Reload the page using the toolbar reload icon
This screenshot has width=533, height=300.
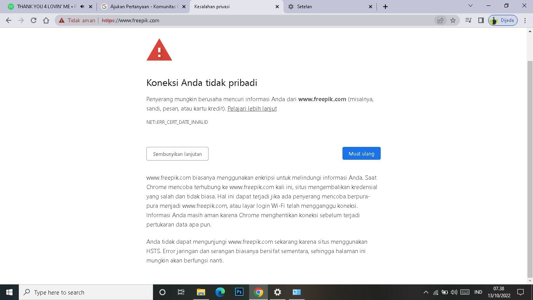[34, 20]
